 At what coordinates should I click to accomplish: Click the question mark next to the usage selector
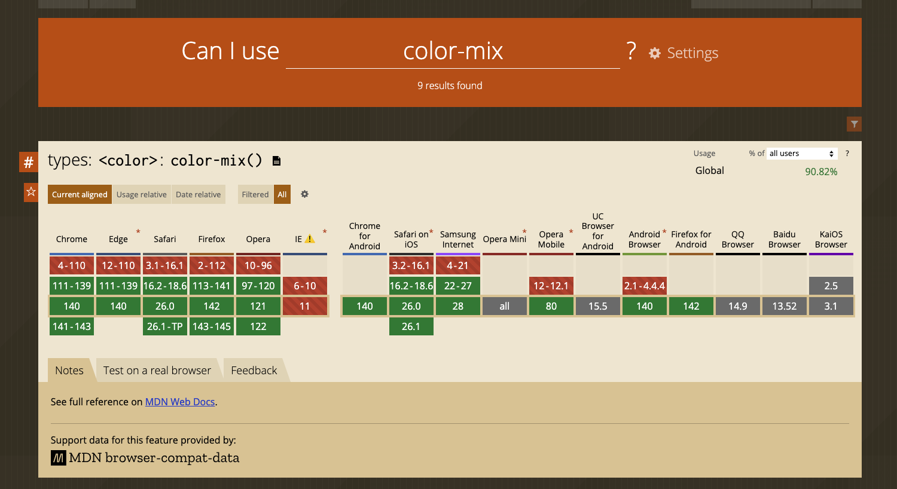click(x=848, y=153)
